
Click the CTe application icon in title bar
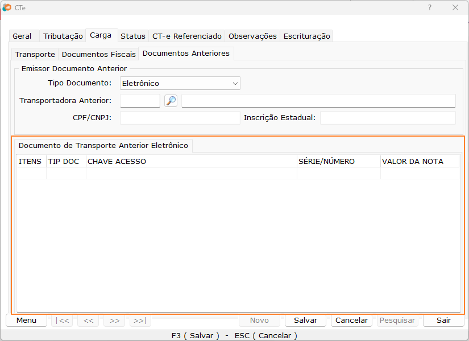[x=7, y=7]
